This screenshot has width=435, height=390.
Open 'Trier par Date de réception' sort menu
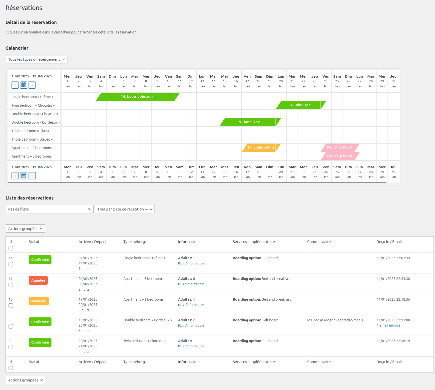[125, 209]
